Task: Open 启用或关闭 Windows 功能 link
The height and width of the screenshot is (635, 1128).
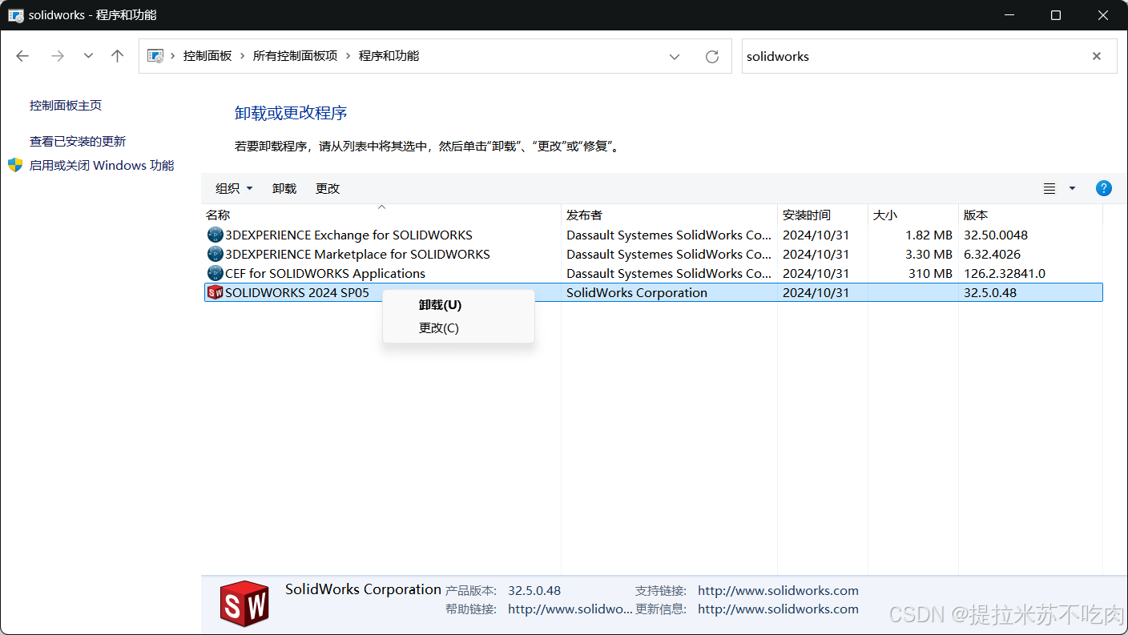Action: coord(102,166)
